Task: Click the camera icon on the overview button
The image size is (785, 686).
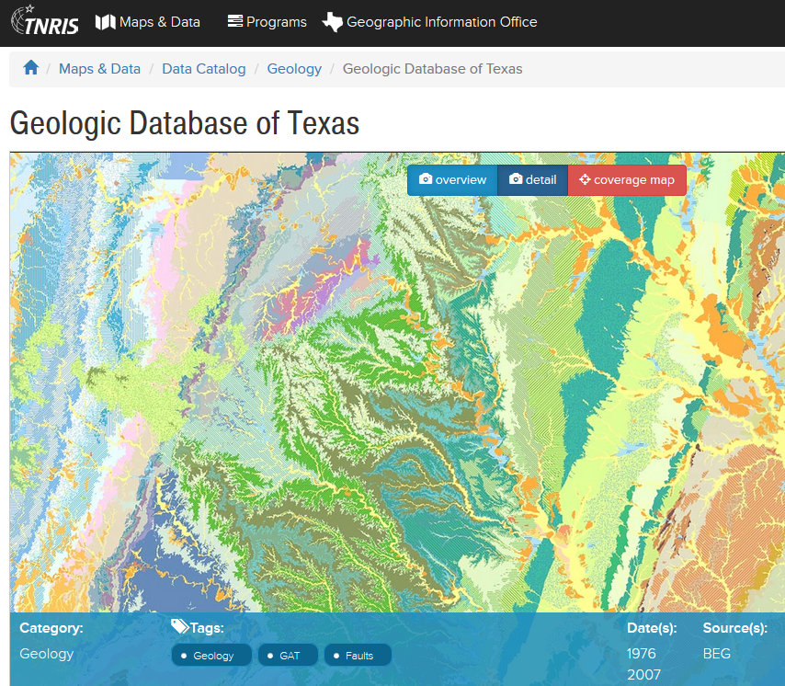Action: pos(426,179)
